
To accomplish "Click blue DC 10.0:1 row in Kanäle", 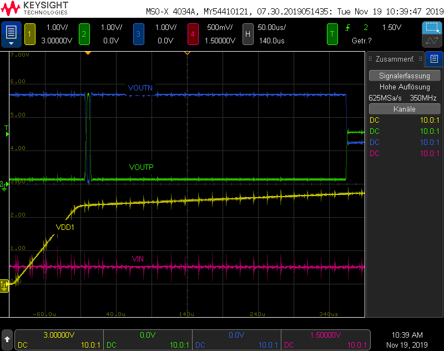I will [x=405, y=142].
